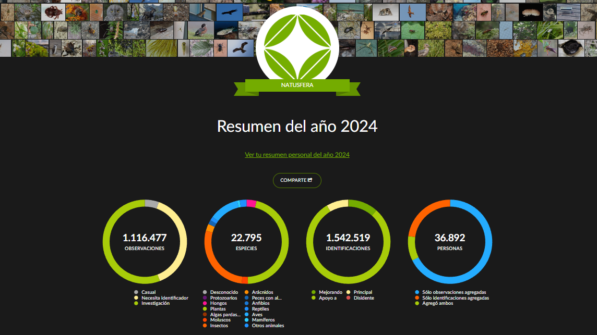Toggle the Plantas legend entry
Screen dimensions: 597x335
(x=218, y=309)
